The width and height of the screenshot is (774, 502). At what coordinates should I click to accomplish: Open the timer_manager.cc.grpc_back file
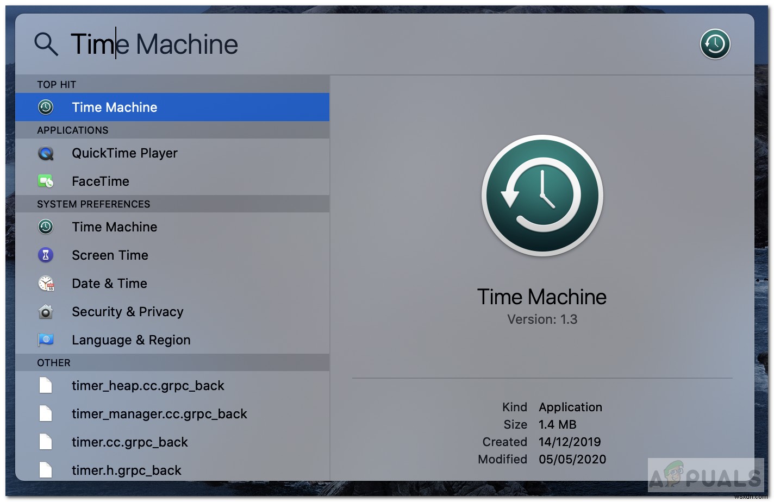coord(159,413)
